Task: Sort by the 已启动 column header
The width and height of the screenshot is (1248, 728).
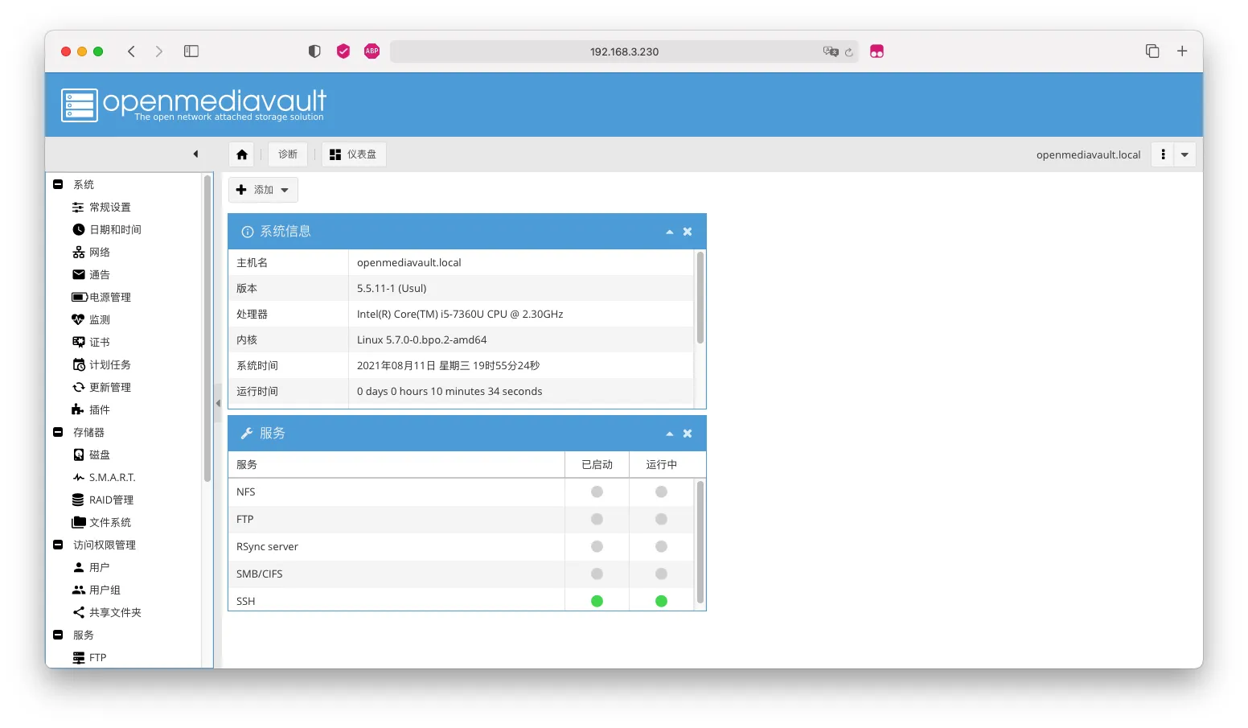Action: pyautogui.click(x=597, y=465)
